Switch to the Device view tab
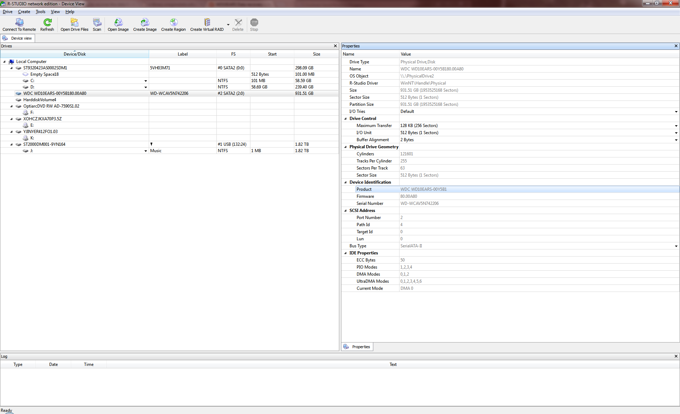Image resolution: width=680 pixels, height=414 pixels. [18, 38]
